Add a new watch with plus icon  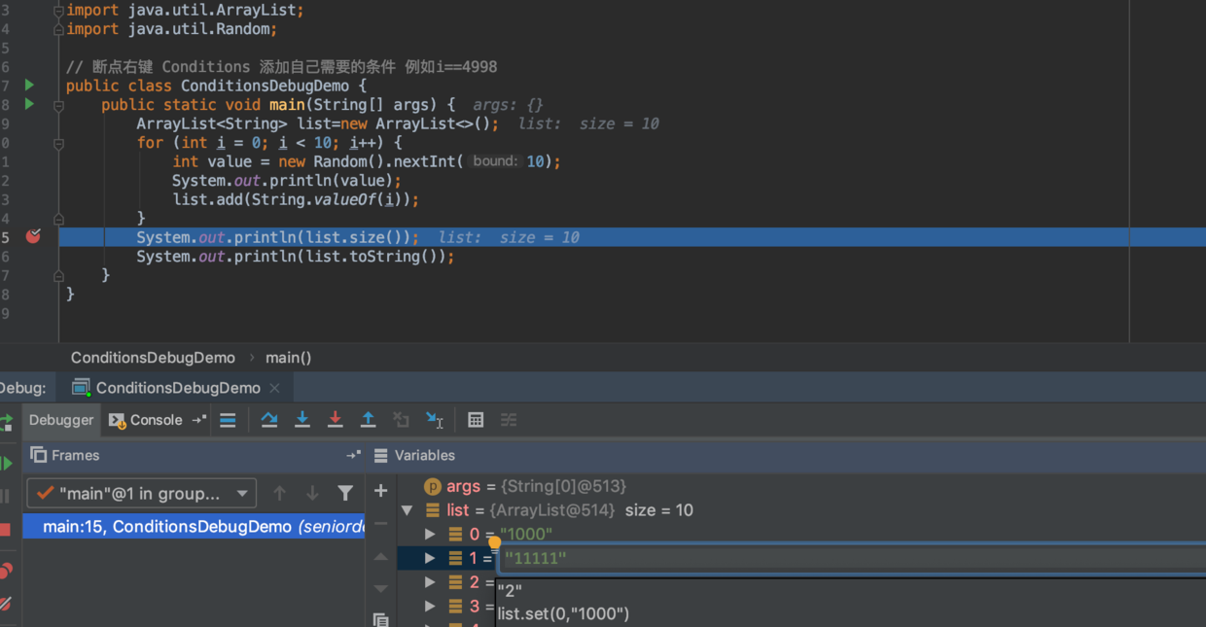[381, 491]
